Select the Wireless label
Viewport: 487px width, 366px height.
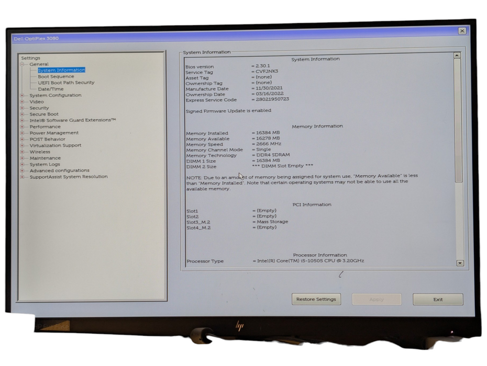(x=40, y=152)
